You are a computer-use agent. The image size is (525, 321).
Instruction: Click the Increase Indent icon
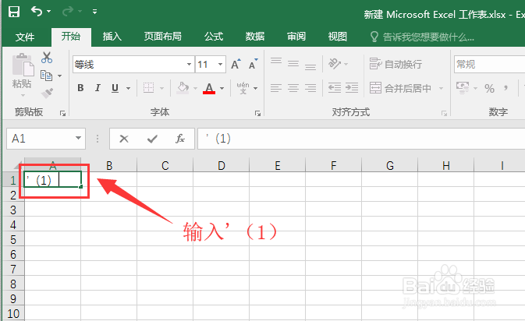click(x=352, y=88)
